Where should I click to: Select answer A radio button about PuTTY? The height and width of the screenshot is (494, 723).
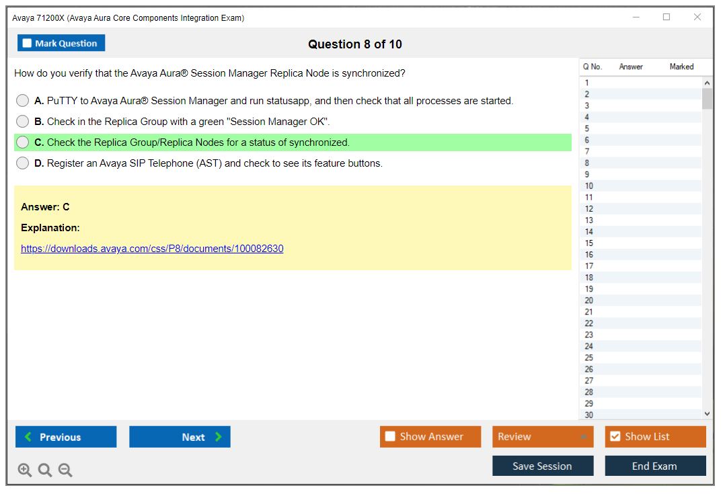click(x=23, y=101)
